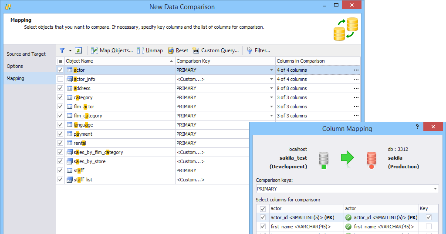Click help question mark in Column Mapping
446x234 pixels.
417,127
